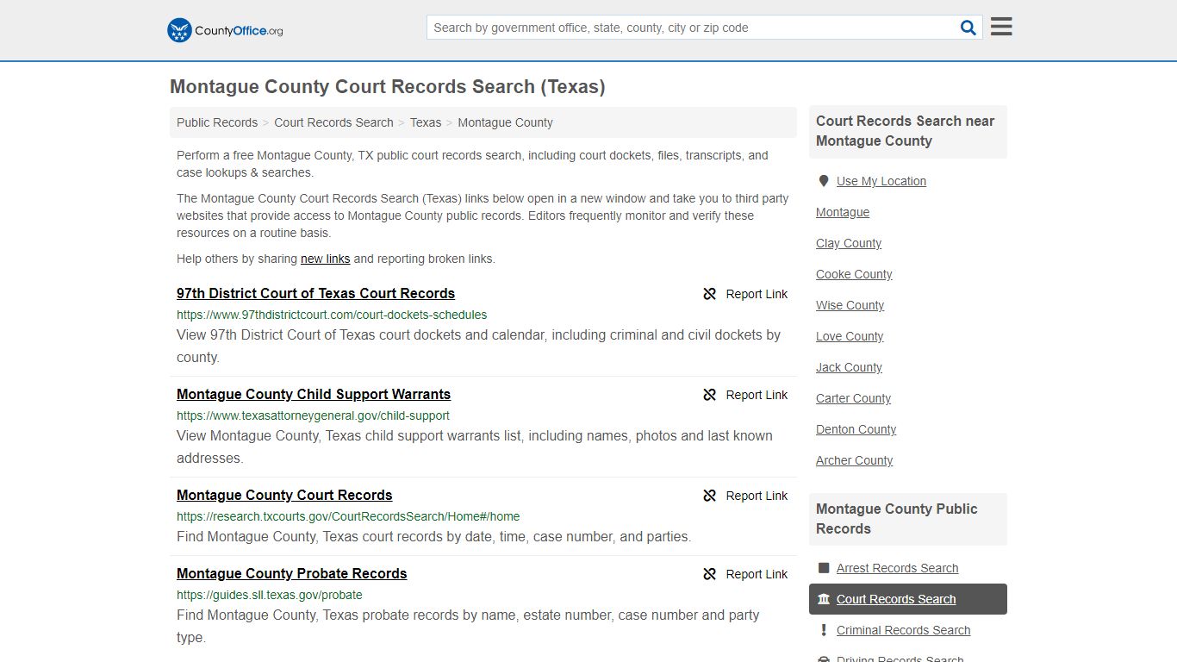The image size is (1177, 662).
Task: Open highlighted Court Records Search item
Action: pyautogui.click(x=908, y=599)
